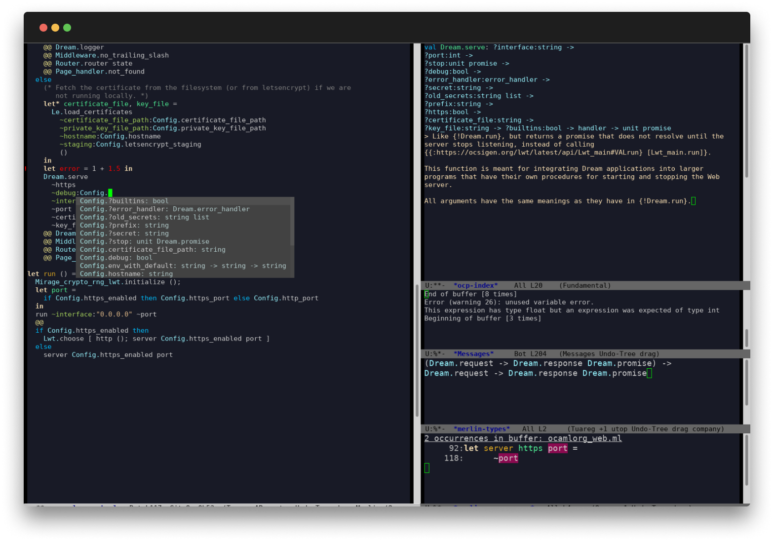
Task: Click "@@ Dream.logger" at the top of code
Action: [74, 47]
